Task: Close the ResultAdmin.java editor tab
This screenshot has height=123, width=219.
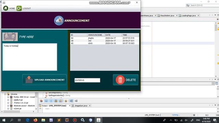Action: coord(177,16)
